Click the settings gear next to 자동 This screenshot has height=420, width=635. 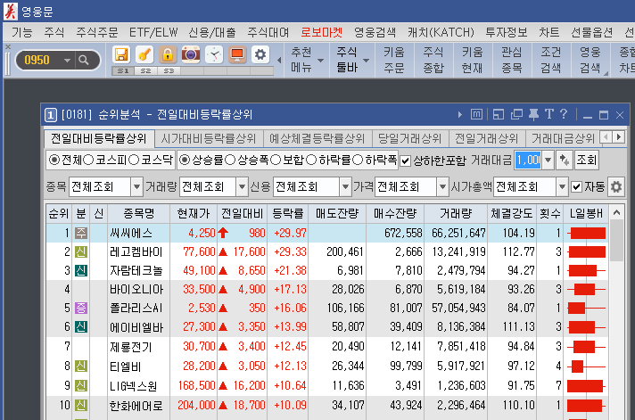616,186
